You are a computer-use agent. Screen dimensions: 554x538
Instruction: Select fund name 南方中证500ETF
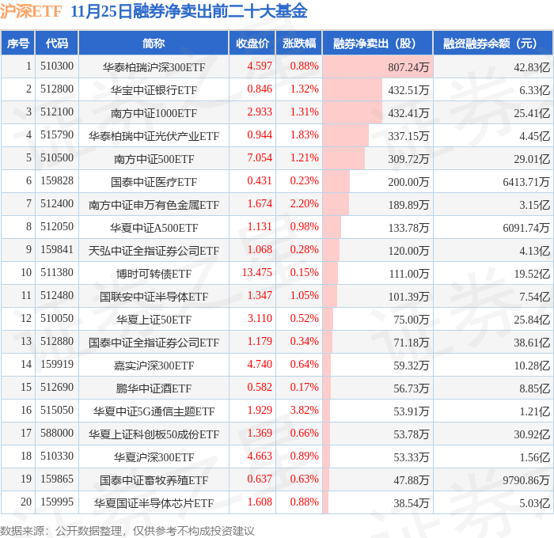pos(154,159)
